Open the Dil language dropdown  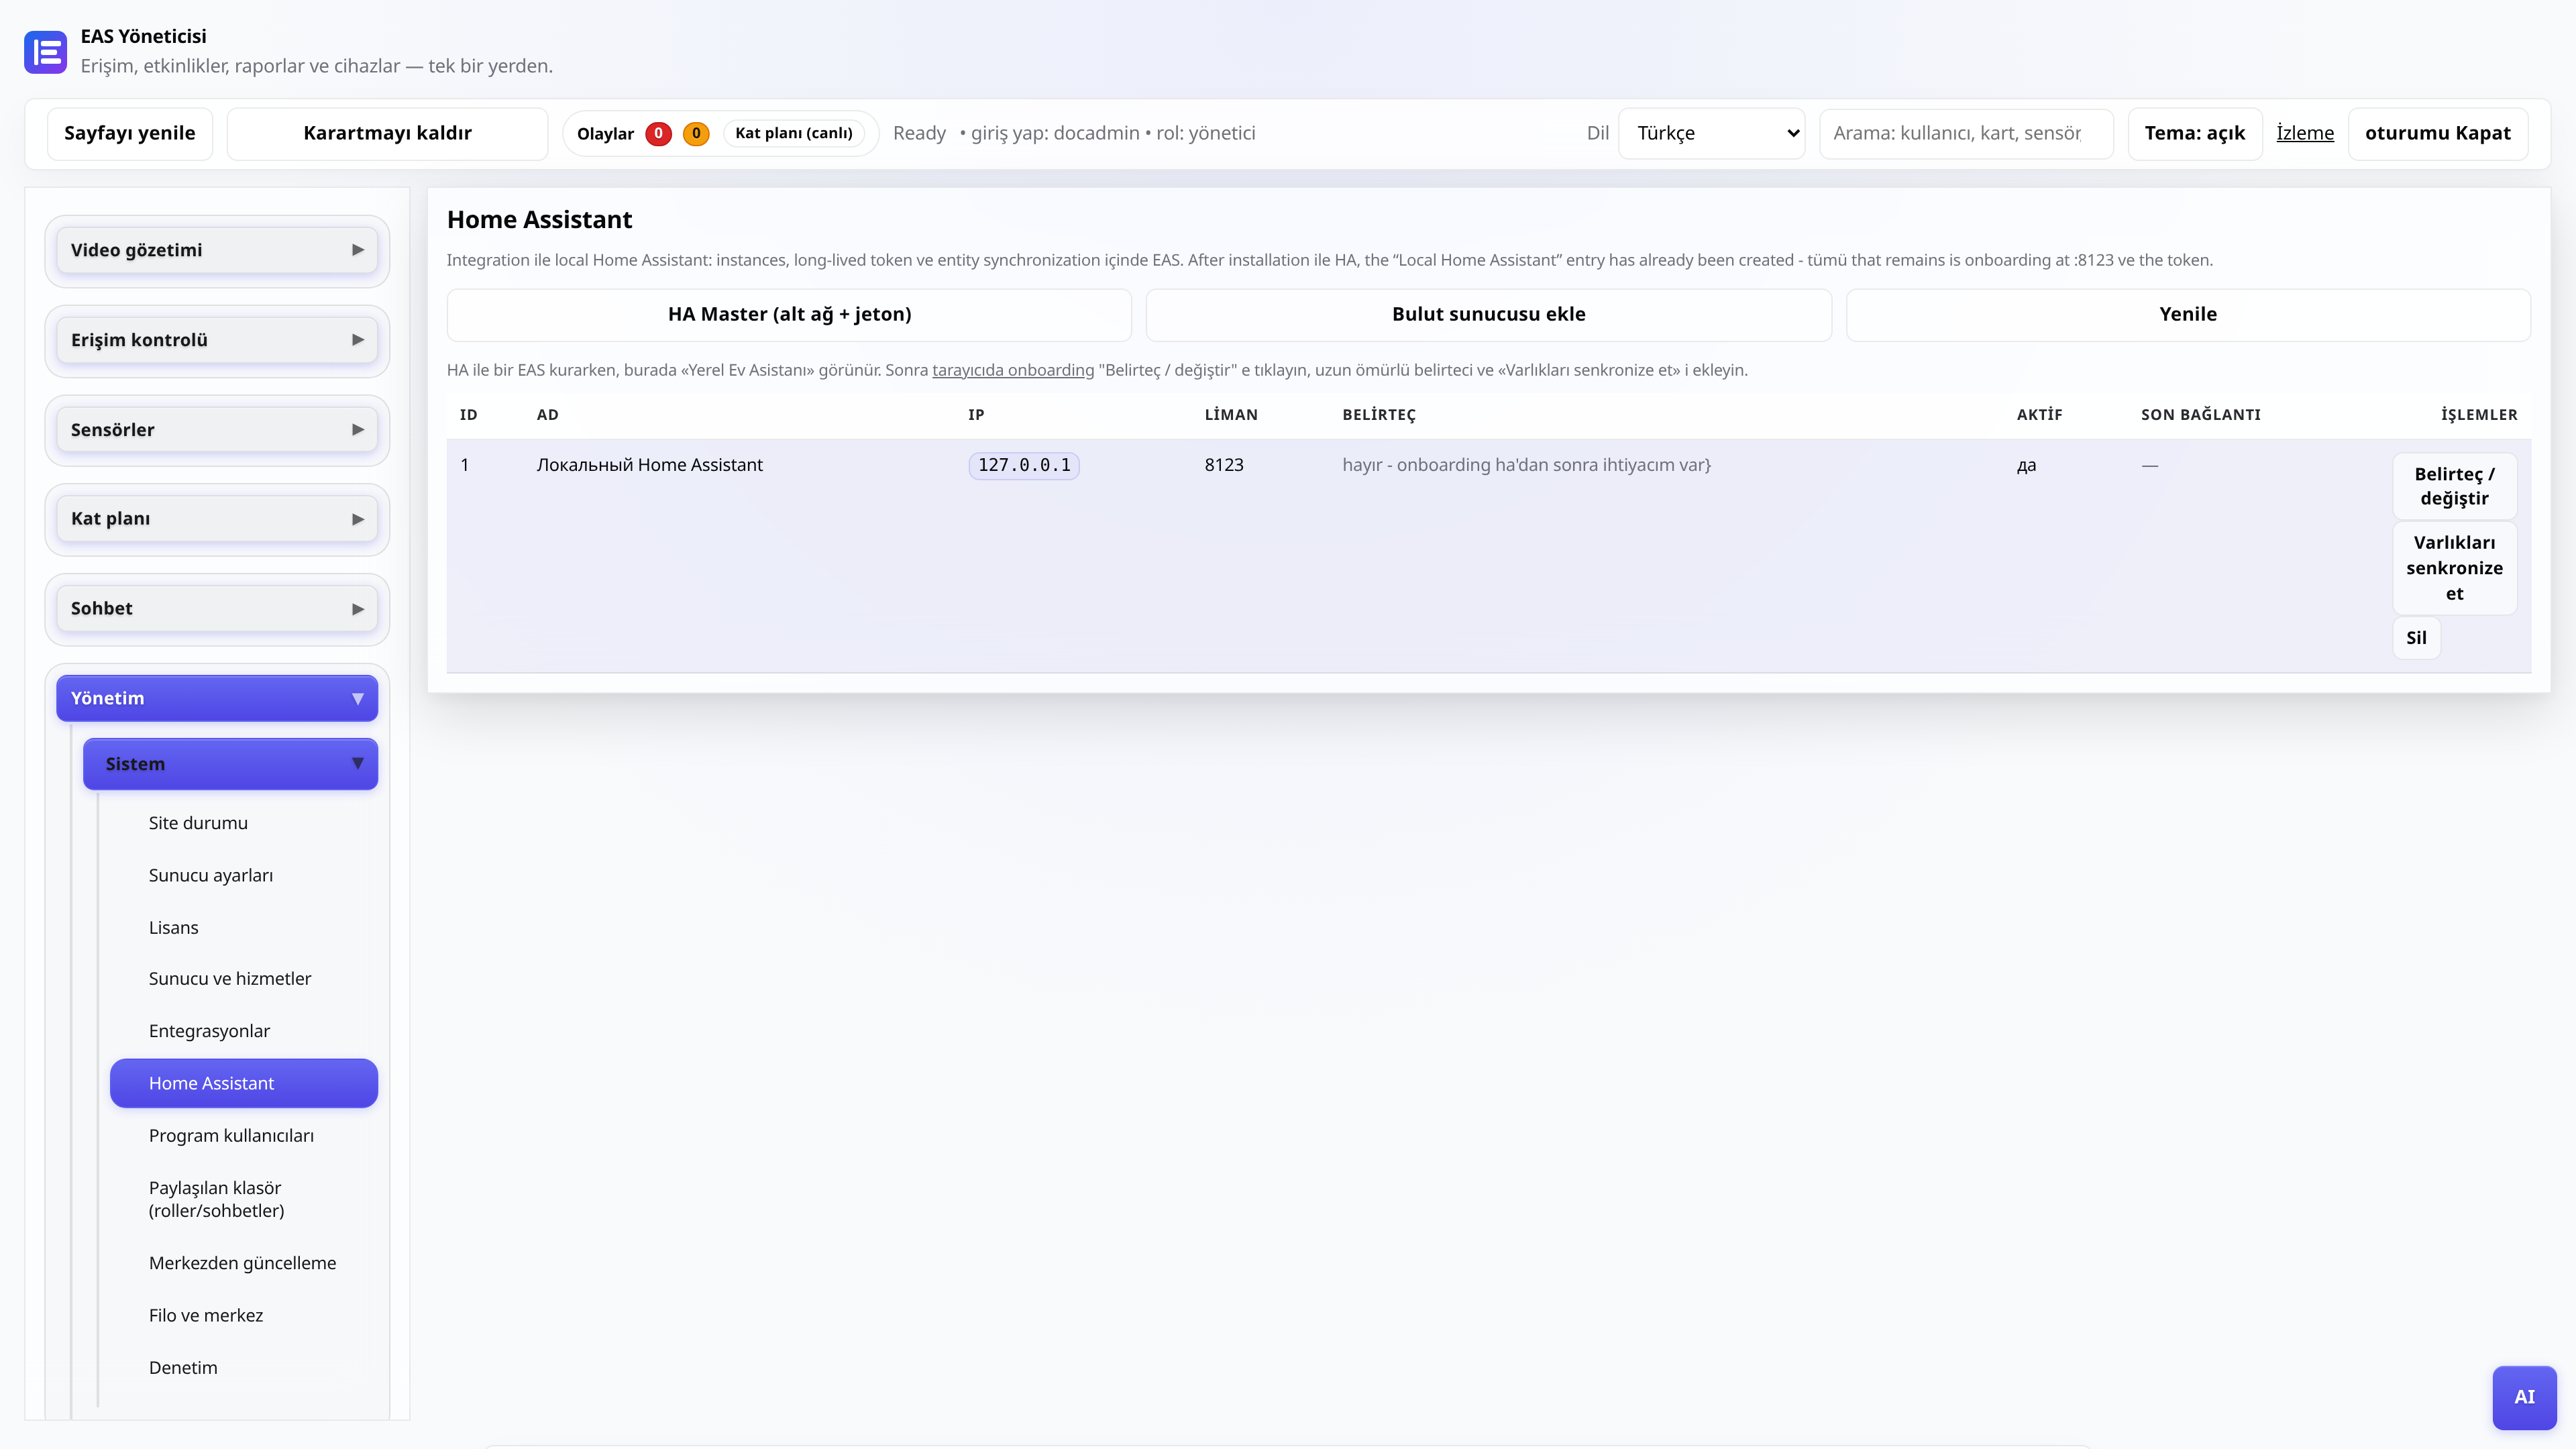1711,134
